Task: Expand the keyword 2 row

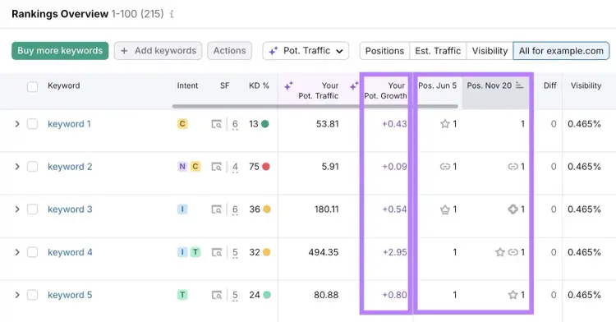Action: click(x=17, y=167)
